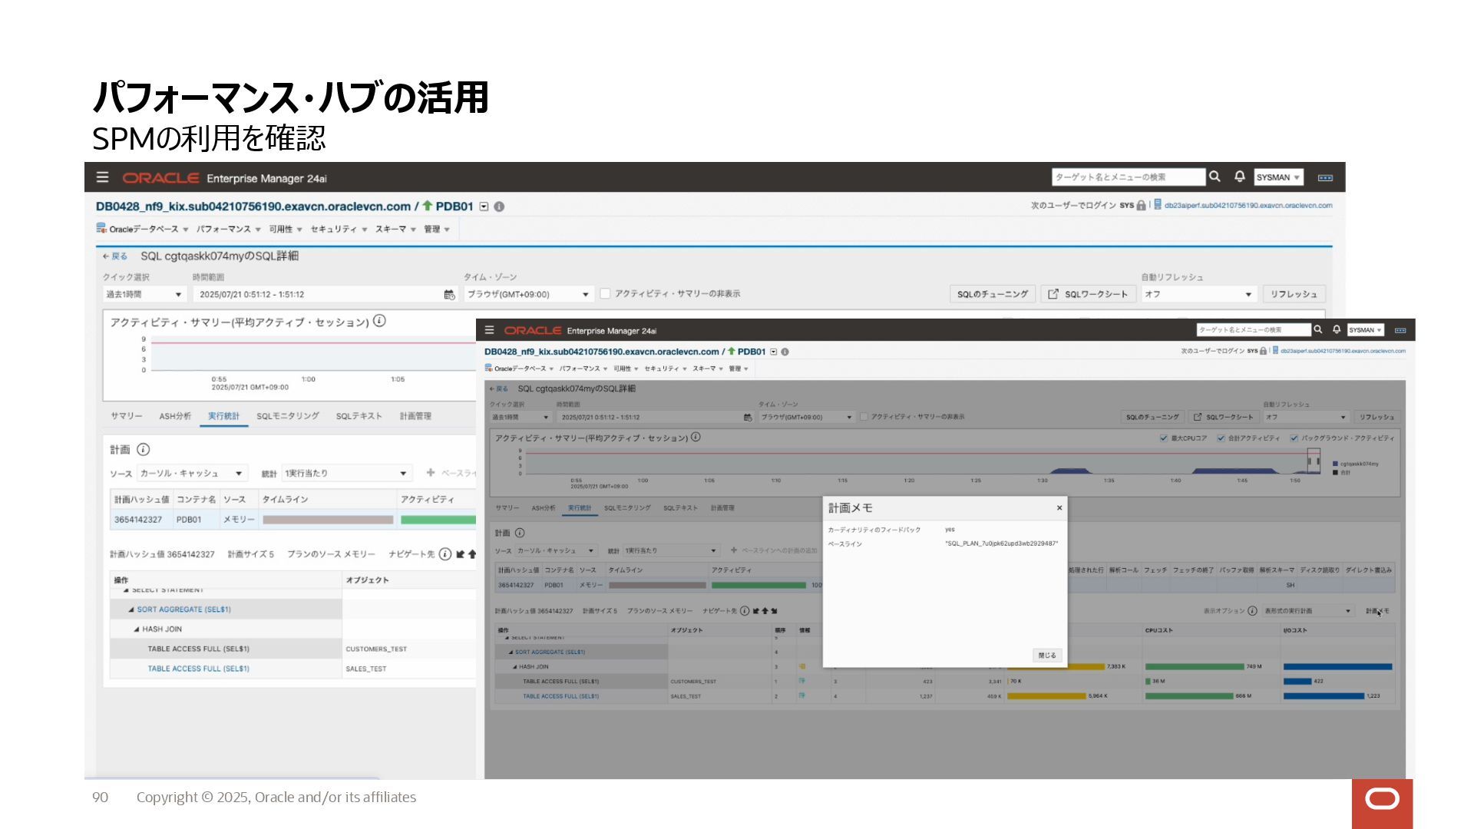Open db23aiperf host link in back window
This screenshot has height=829, width=1474.
pyautogui.click(x=1248, y=206)
